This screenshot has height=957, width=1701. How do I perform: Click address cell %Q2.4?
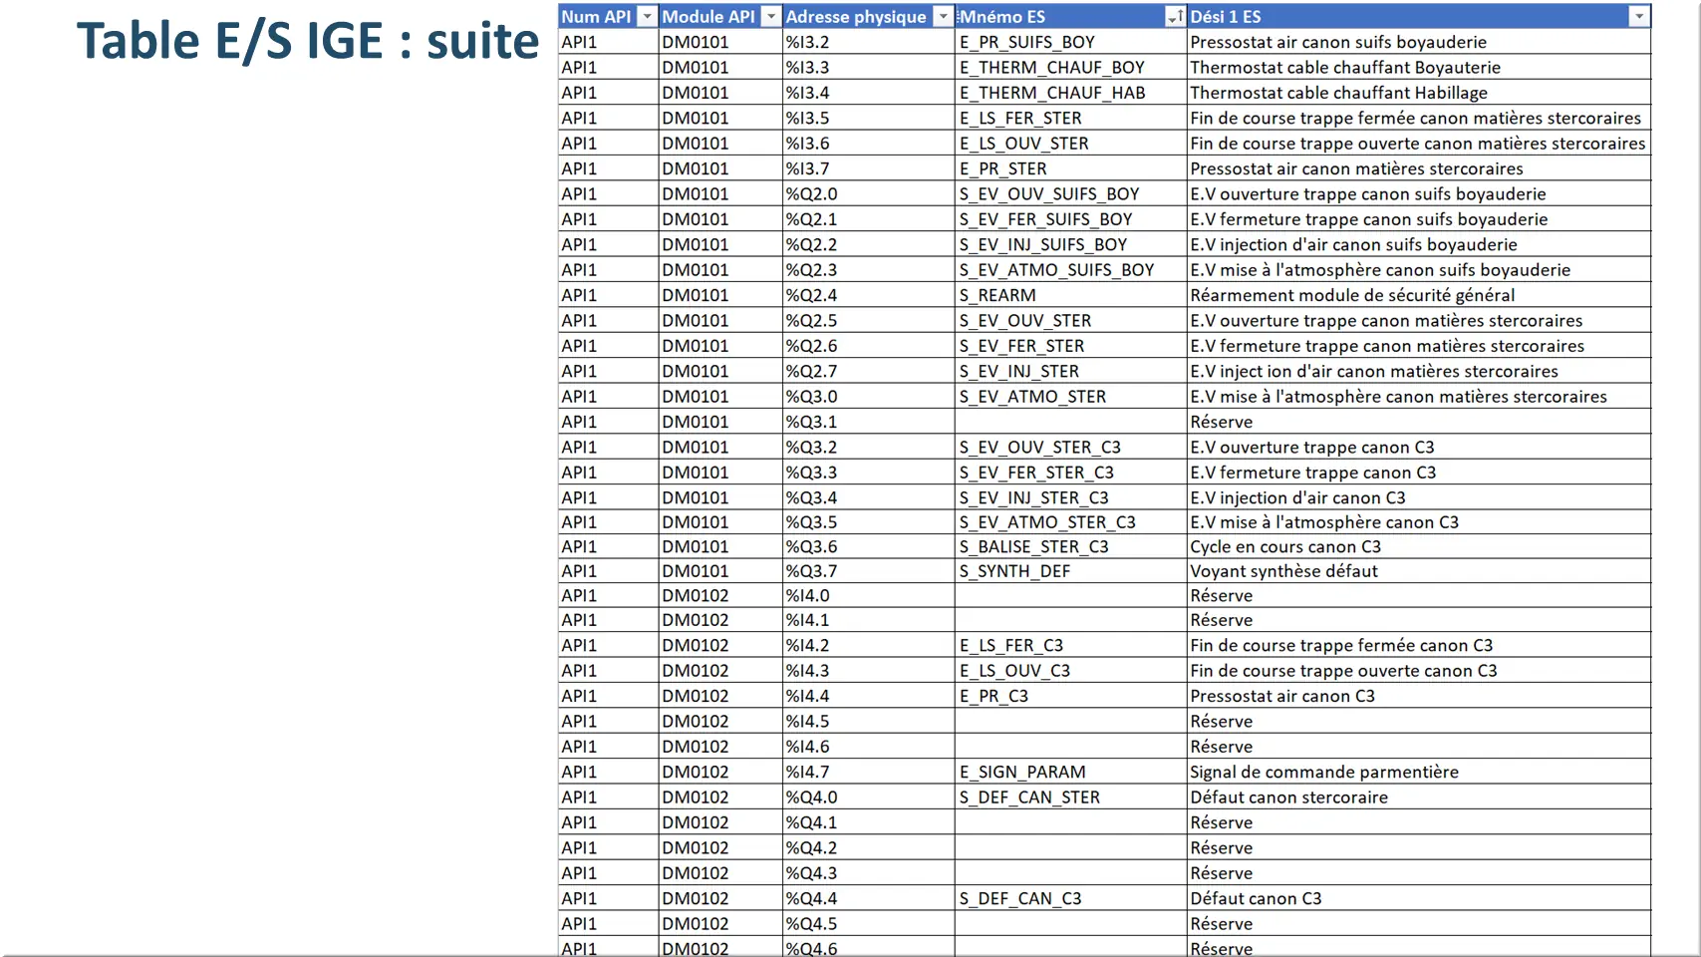point(868,295)
